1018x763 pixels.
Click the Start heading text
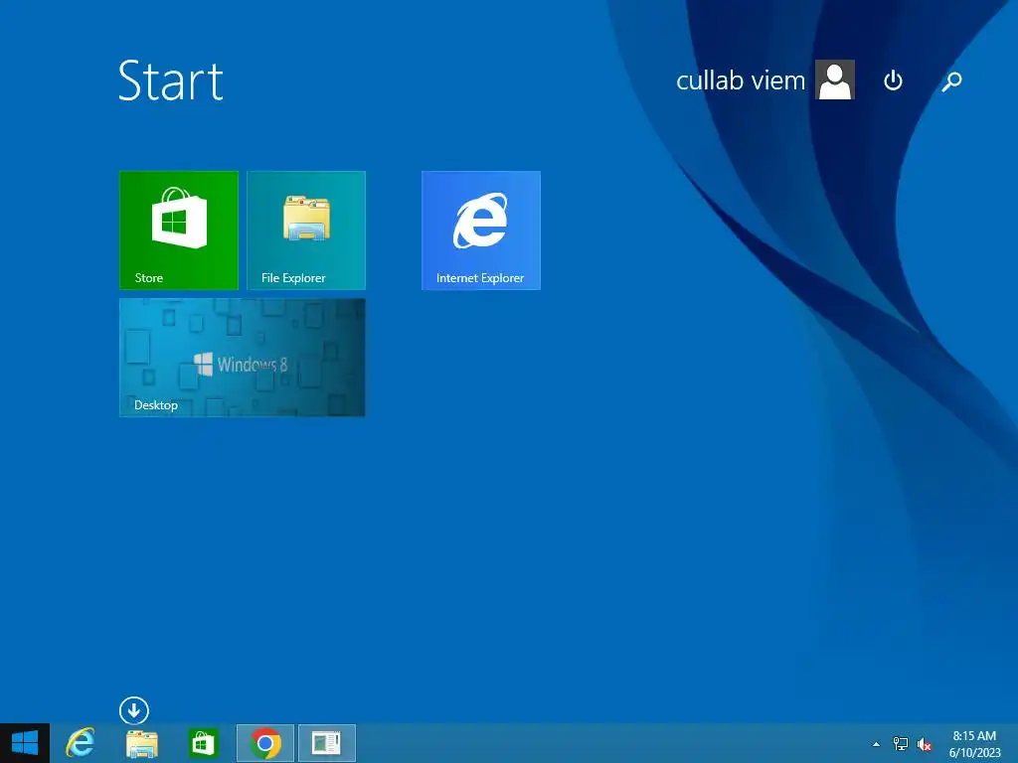pos(171,80)
